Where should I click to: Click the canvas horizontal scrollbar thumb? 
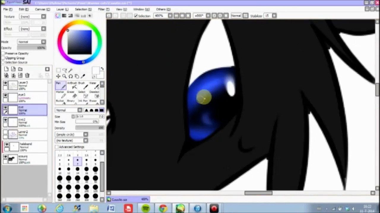tap(258, 193)
